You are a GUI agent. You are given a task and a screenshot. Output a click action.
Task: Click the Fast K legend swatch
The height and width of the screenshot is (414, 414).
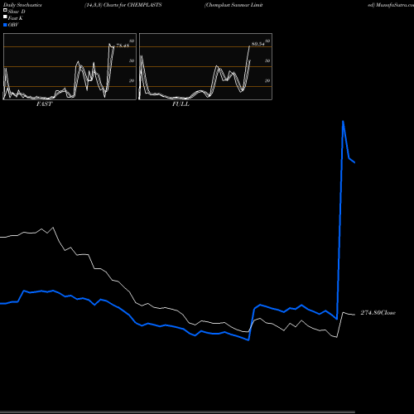tap(5, 17)
